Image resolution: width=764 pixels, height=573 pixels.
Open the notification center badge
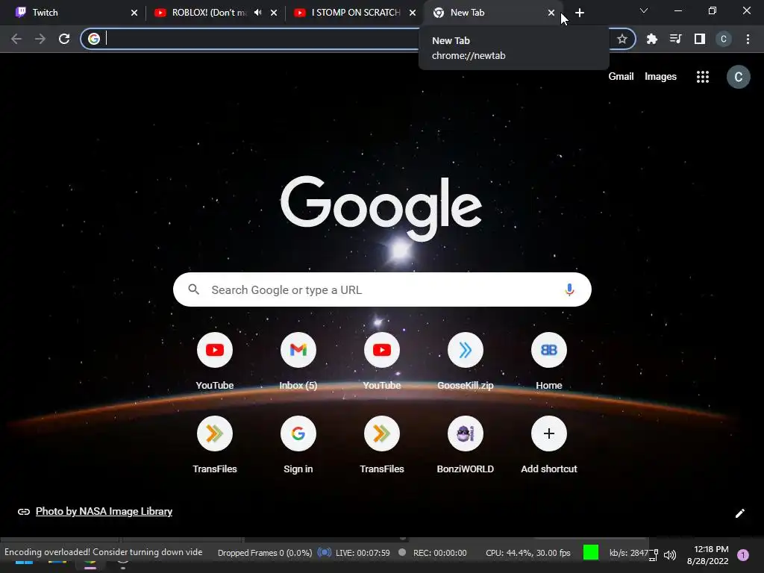coord(742,554)
